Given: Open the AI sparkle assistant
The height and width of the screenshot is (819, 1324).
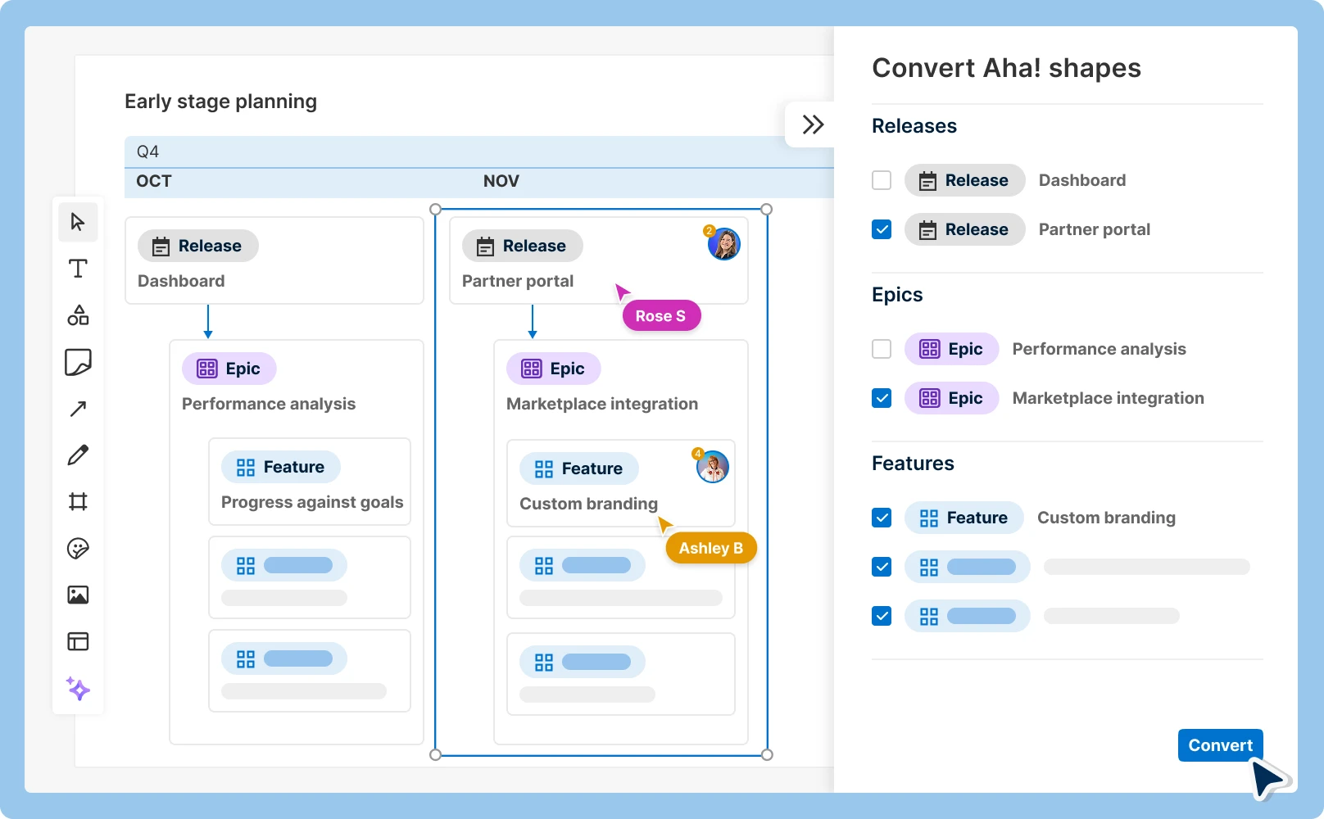Looking at the screenshot, I should (78, 690).
